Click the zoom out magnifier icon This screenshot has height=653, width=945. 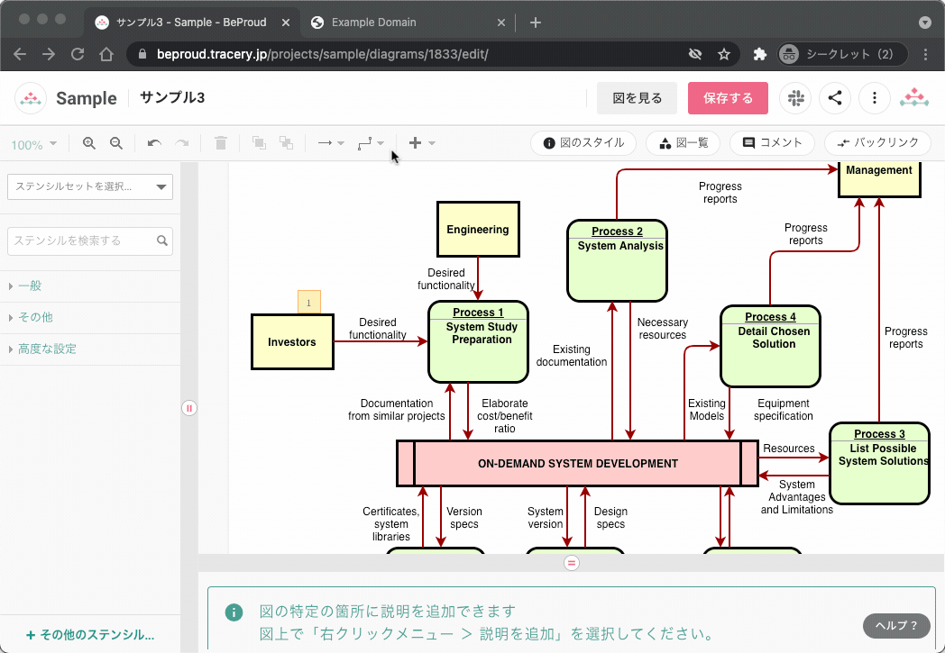[116, 143]
